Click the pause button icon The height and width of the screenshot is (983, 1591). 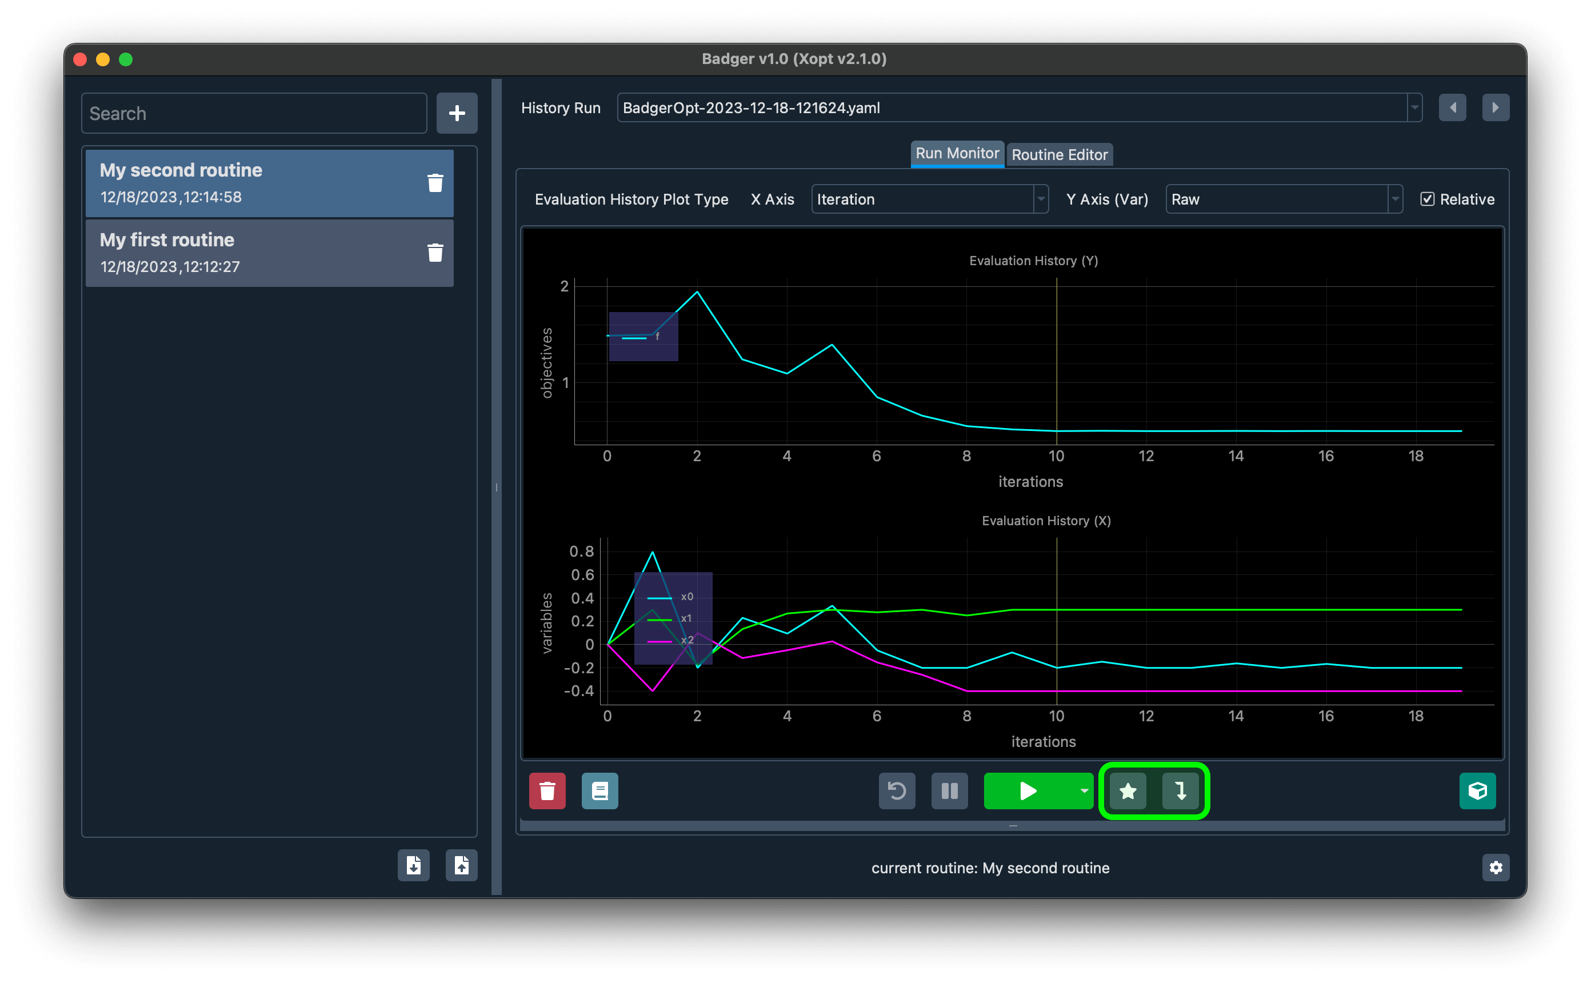click(x=950, y=789)
